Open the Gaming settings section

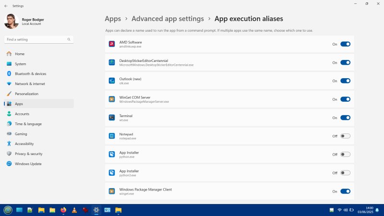pos(21,134)
